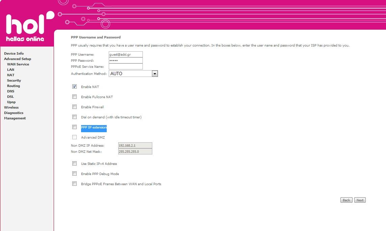Click inside the PPP Username field
Screen dimensions: 386x231
(126, 54)
